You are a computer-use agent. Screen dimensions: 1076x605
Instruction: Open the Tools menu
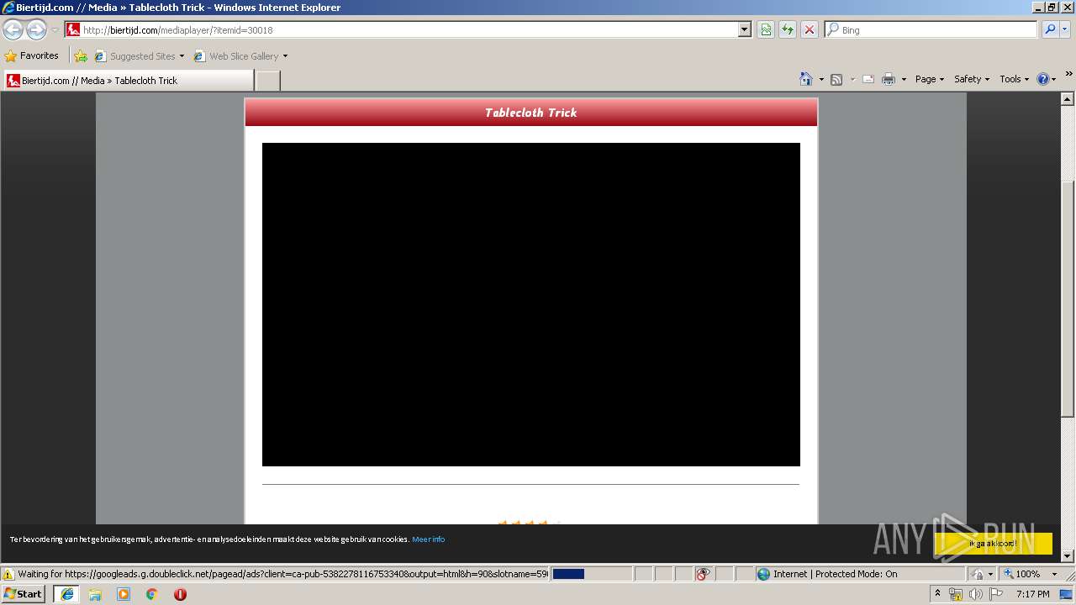(1014, 79)
